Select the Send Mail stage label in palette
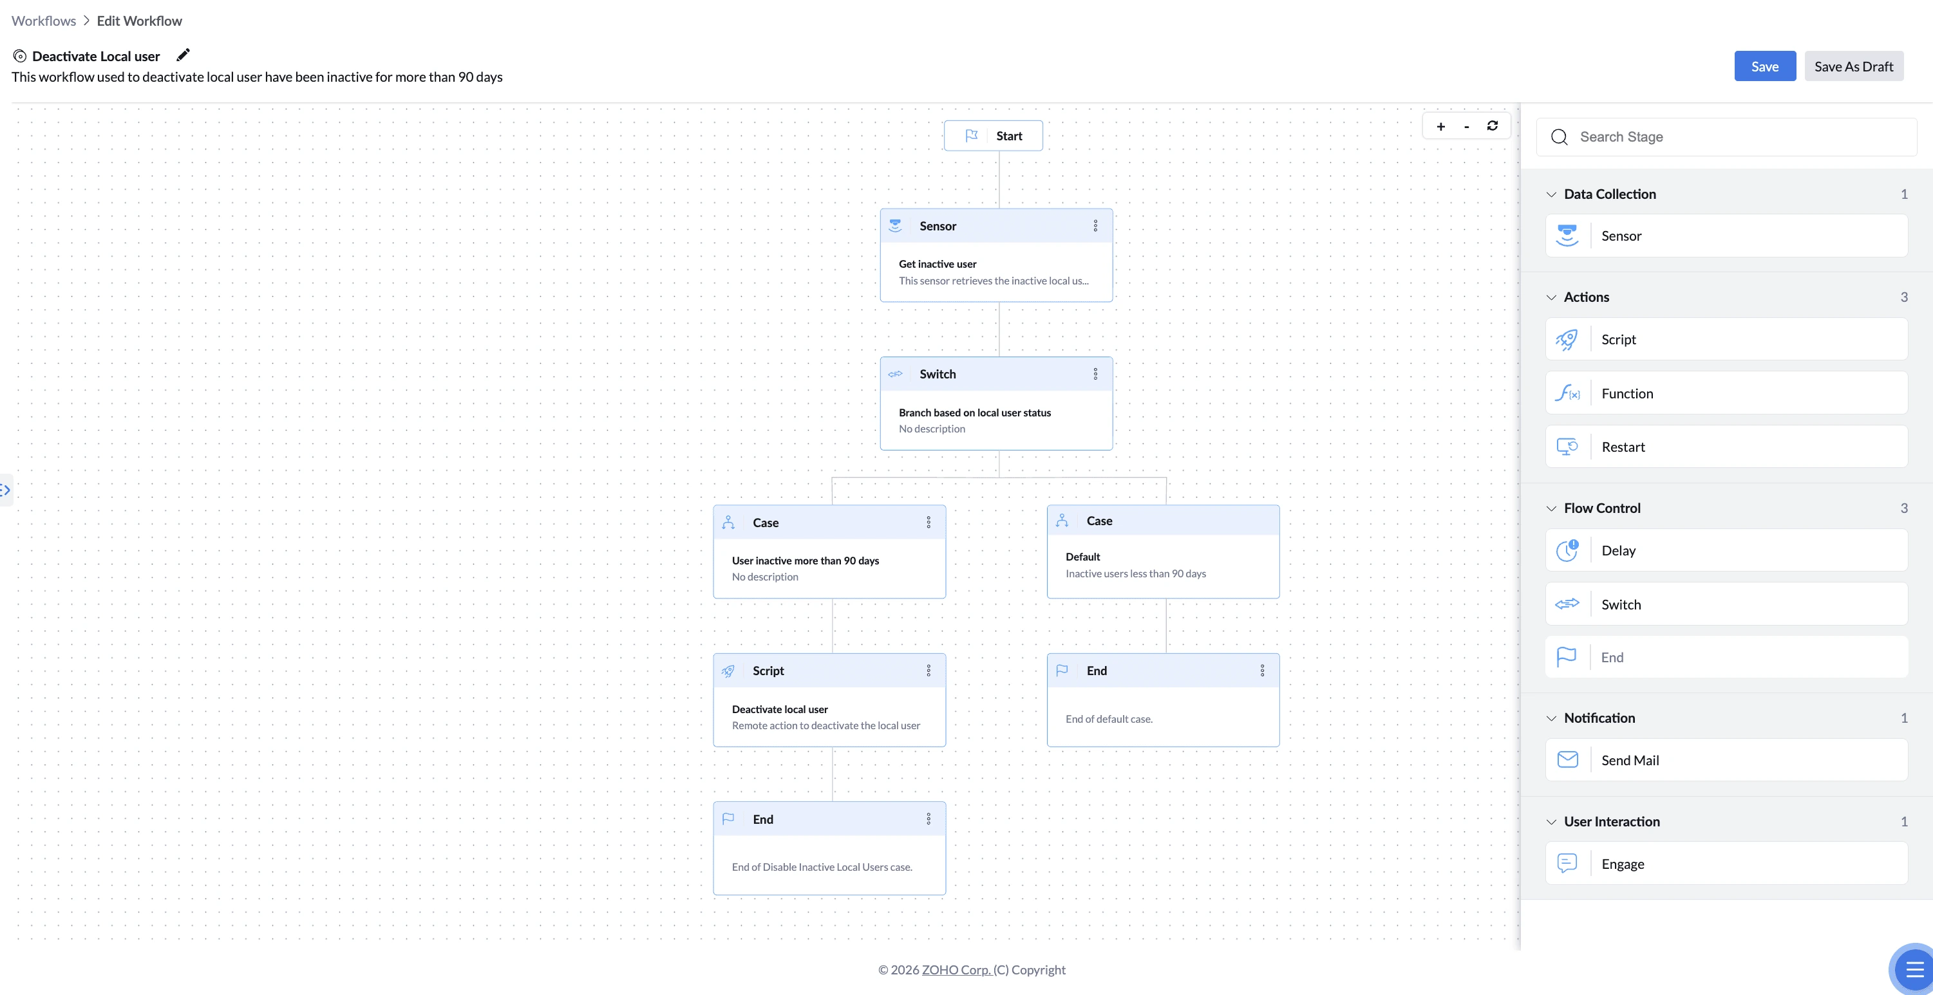The image size is (1933, 995). [x=1630, y=759]
